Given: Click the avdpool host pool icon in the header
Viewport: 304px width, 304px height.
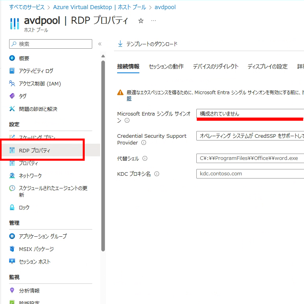Looking at the screenshot, I should 15,24.
